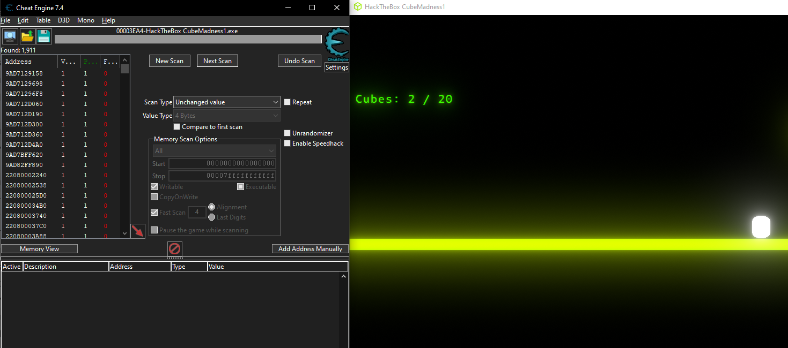Click the scan progress bar
788x348 pixels.
188,39
